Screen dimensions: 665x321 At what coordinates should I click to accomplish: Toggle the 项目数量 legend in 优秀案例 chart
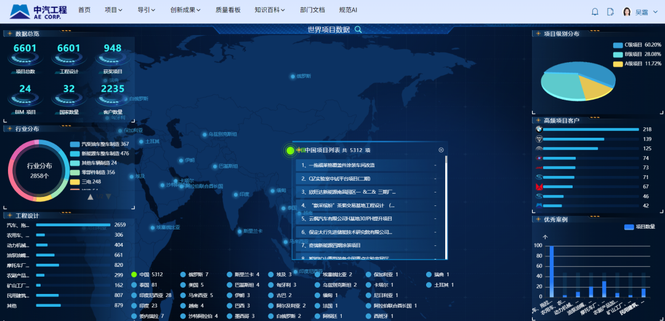coord(629,227)
